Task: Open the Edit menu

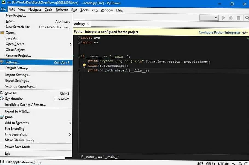Action: (x=12, y=10)
